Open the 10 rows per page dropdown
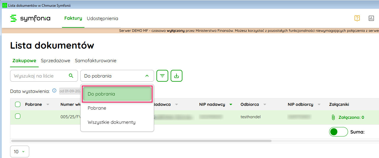Screen dimensions: 379x158 click(x=19, y=152)
